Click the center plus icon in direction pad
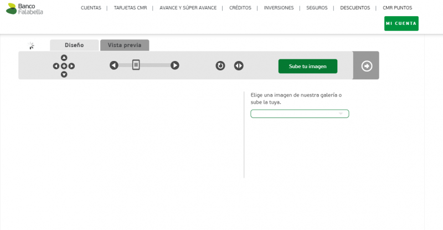The width and height of the screenshot is (443, 230). 64,66
